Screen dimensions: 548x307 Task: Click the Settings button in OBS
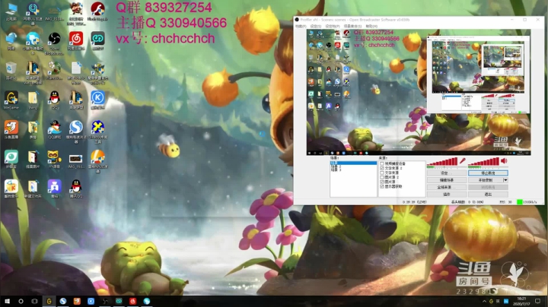point(447,173)
